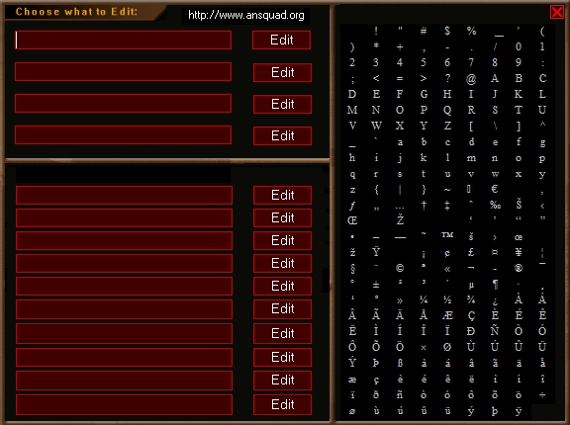Image resolution: width=570 pixels, height=425 pixels.
Task: Open the http://www.ansquad.org link
Action: (x=246, y=15)
